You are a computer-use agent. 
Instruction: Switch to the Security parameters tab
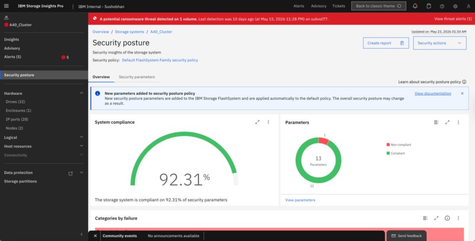tap(137, 77)
